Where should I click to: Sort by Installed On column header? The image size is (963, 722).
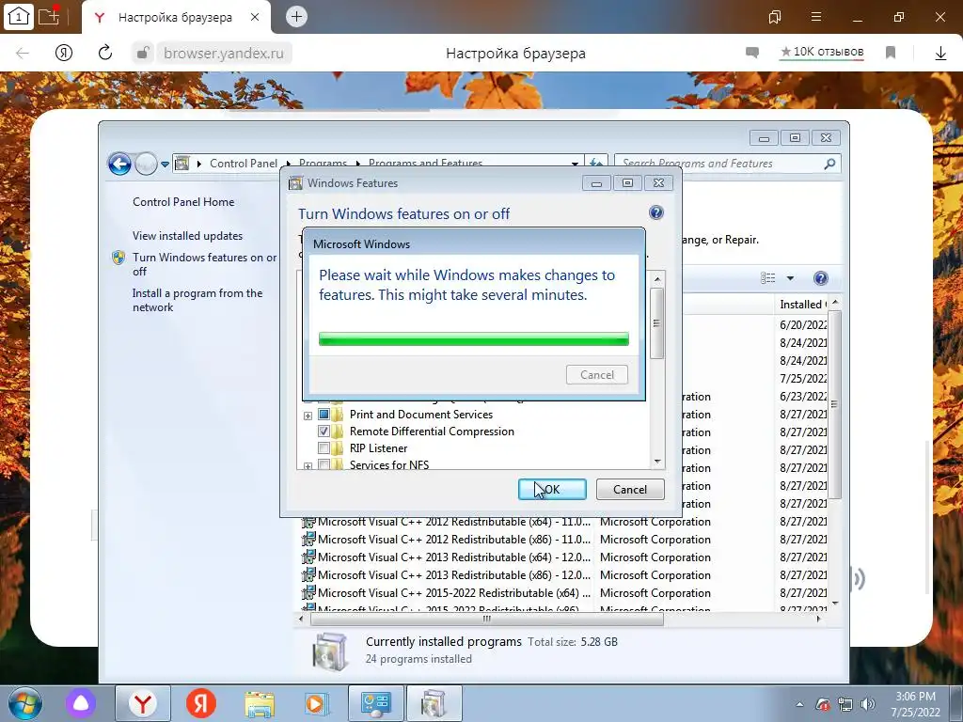(803, 305)
